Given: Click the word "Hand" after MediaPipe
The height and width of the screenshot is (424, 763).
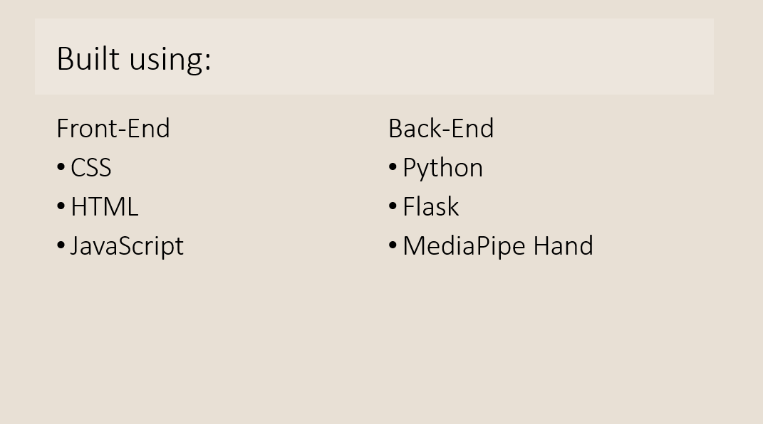Looking at the screenshot, I should pyautogui.click(x=564, y=245).
